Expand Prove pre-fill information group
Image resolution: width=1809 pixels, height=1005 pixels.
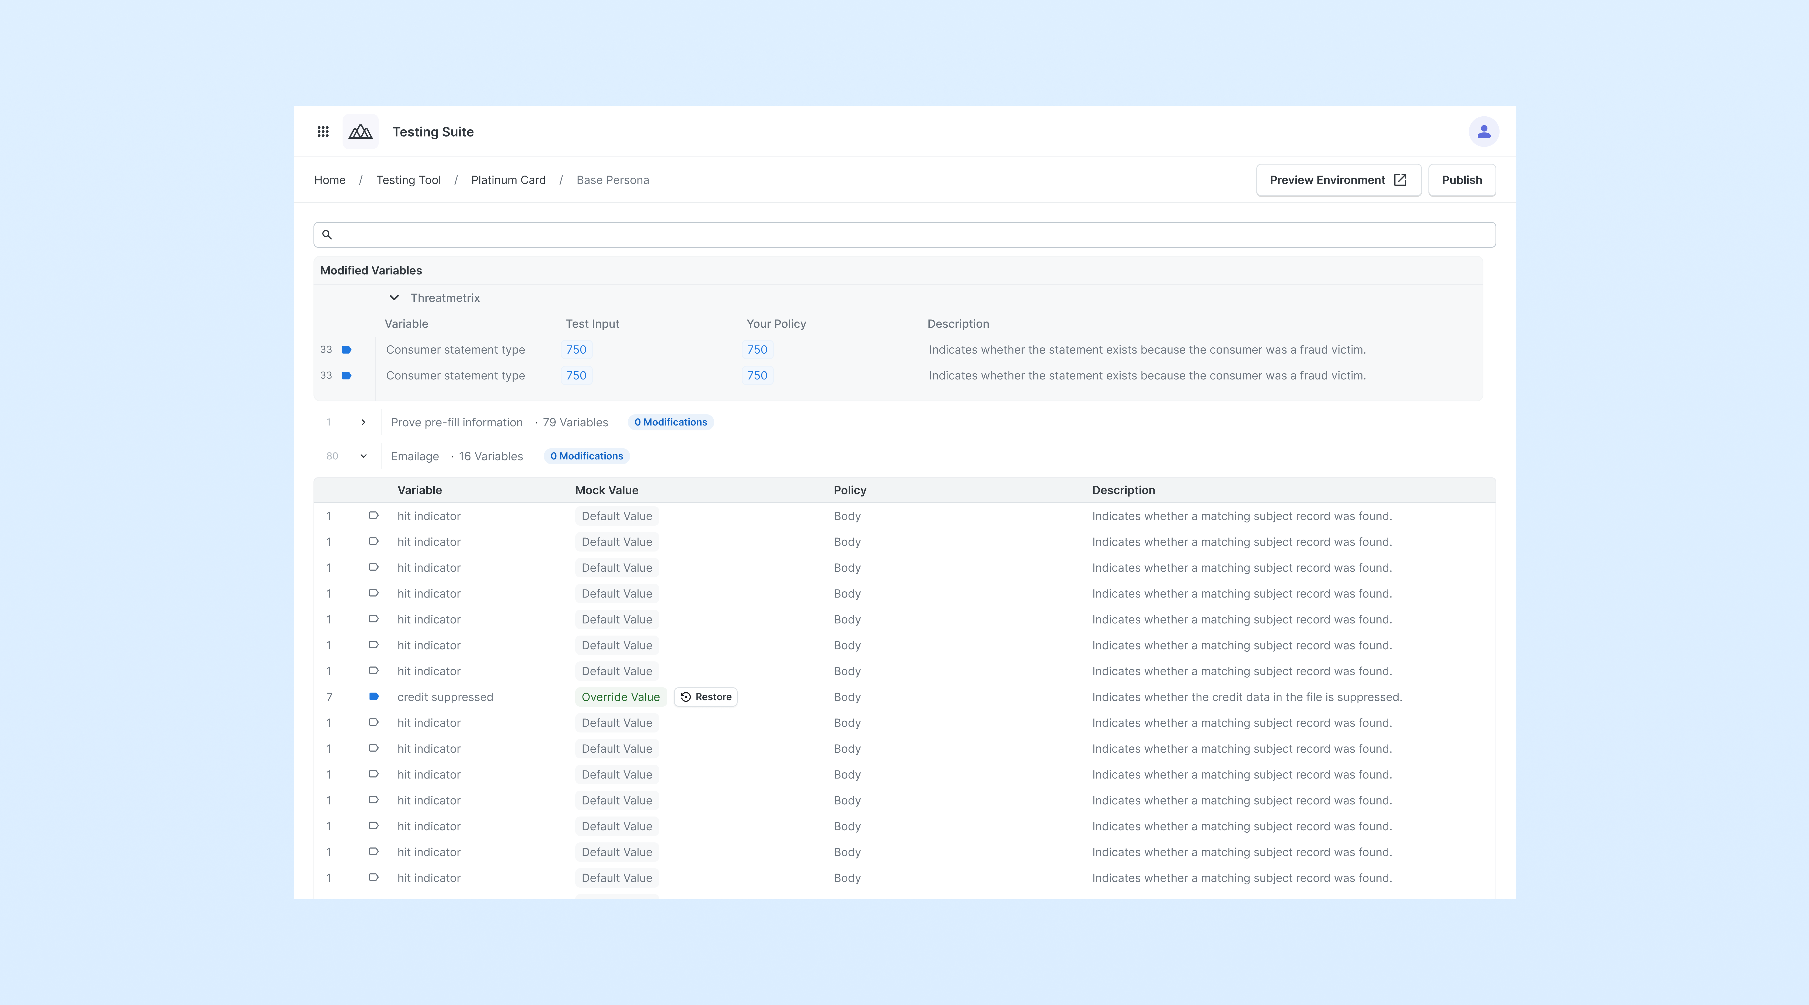click(363, 422)
